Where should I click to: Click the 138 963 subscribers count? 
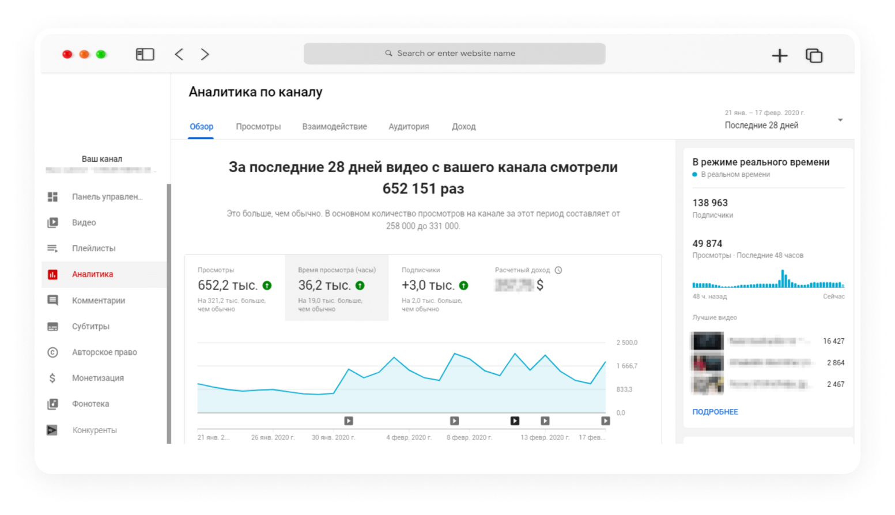(710, 203)
